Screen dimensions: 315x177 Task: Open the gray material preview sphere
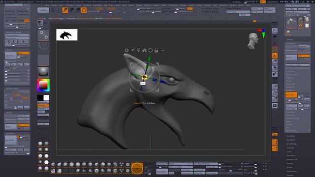tap(43, 72)
